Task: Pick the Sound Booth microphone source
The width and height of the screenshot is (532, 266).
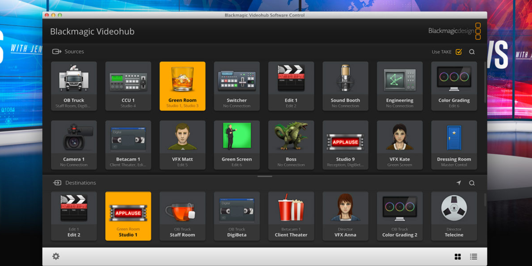Action: (345, 86)
